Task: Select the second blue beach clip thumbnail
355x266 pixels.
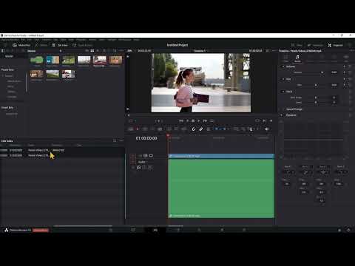Action: pyautogui.click(x=53, y=60)
